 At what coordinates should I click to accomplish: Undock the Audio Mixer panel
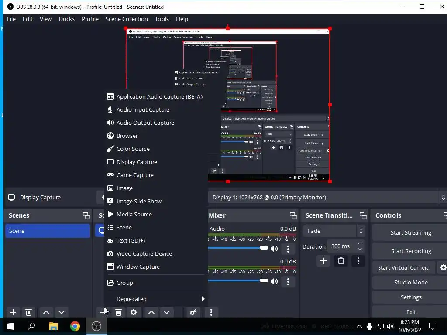(293, 215)
